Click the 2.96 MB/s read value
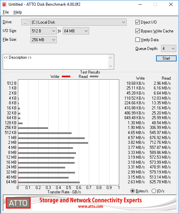 coord(162,83)
